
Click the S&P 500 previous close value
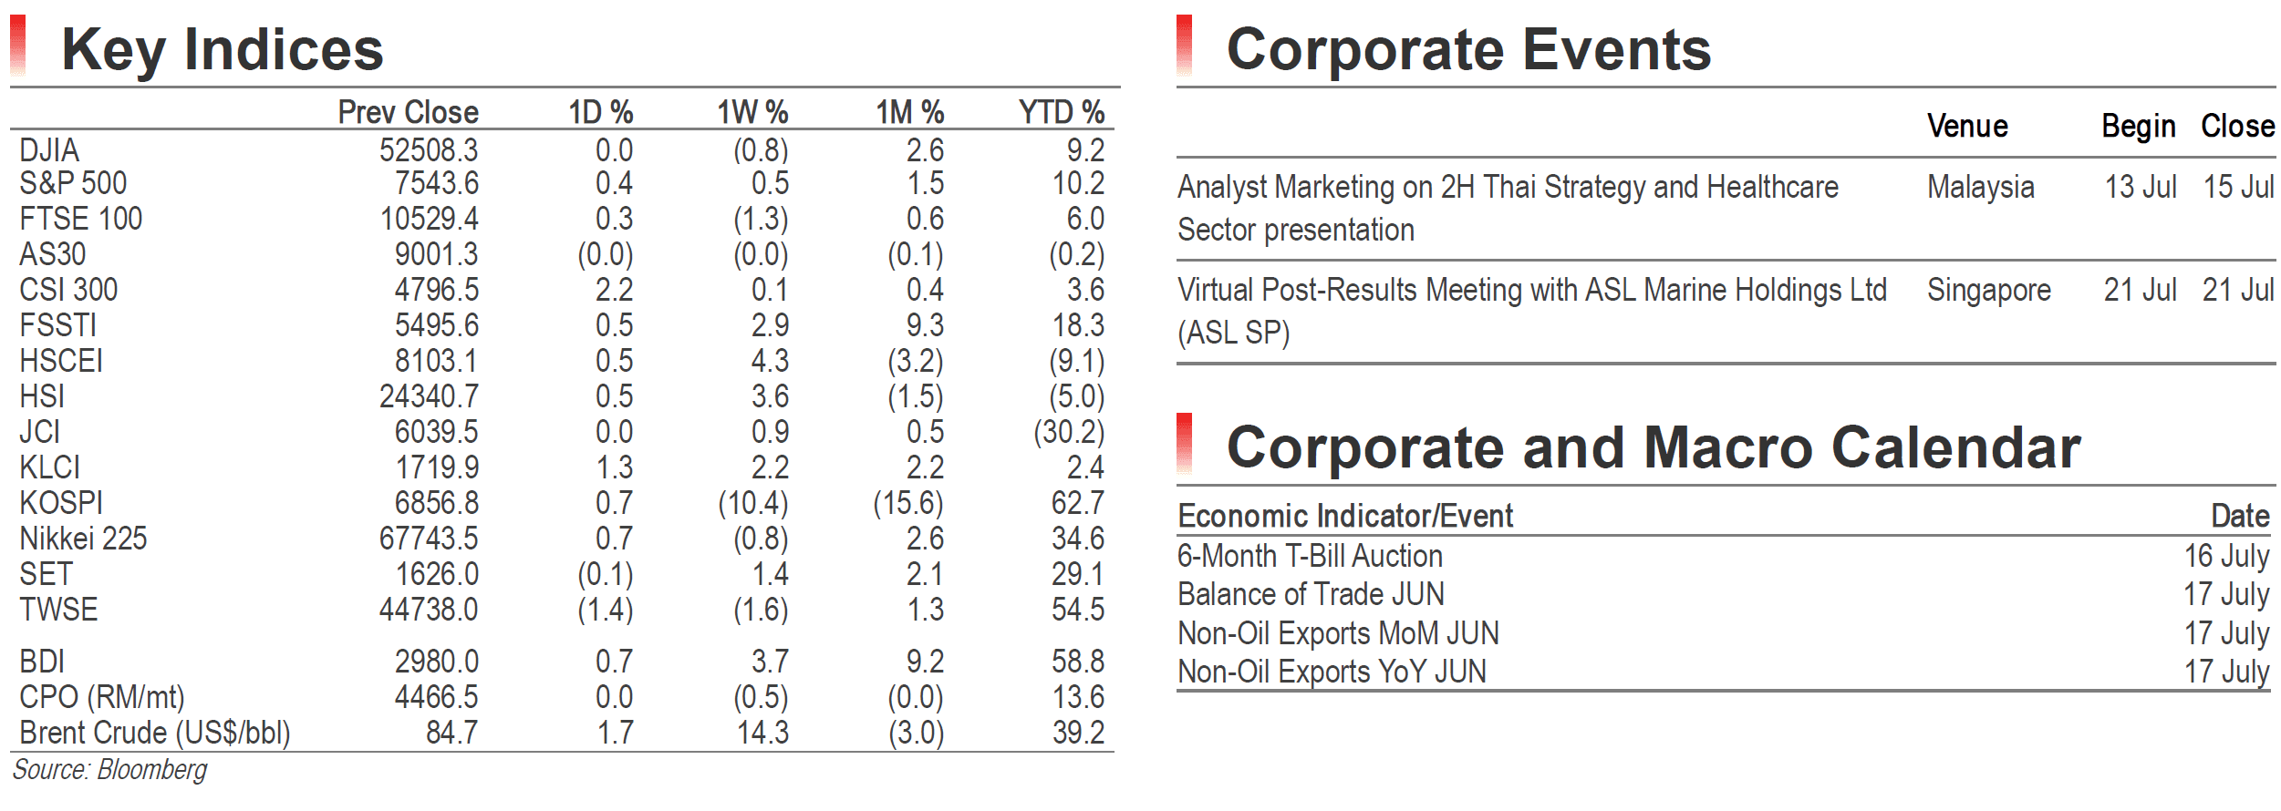tap(437, 183)
